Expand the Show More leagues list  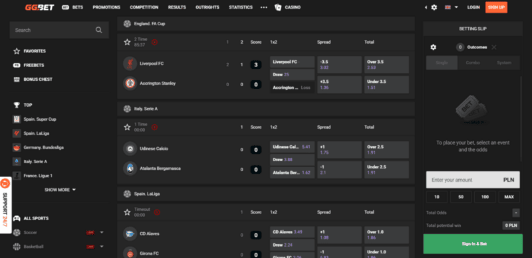60,190
